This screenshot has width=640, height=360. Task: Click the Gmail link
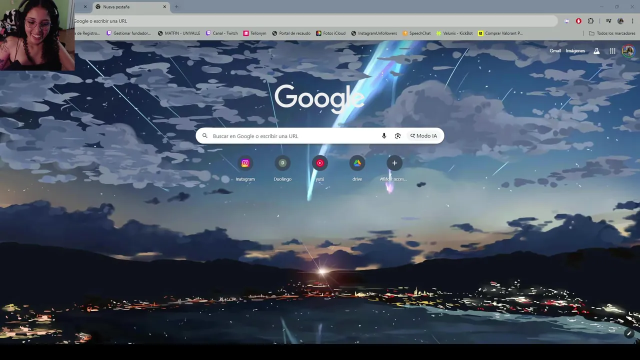(x=555, y=51)
